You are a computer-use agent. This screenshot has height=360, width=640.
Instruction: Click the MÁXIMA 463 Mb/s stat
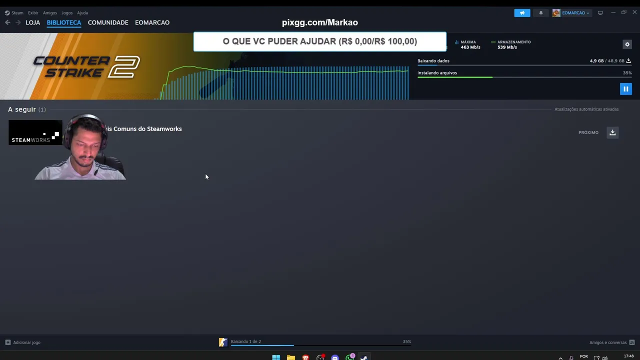[467, 44]
